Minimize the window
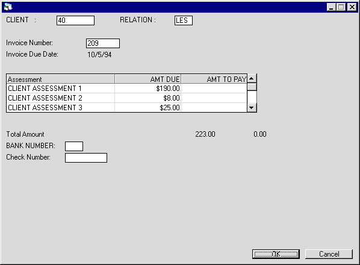Screen dimensions: 360x265 click(x=331, y=7)
